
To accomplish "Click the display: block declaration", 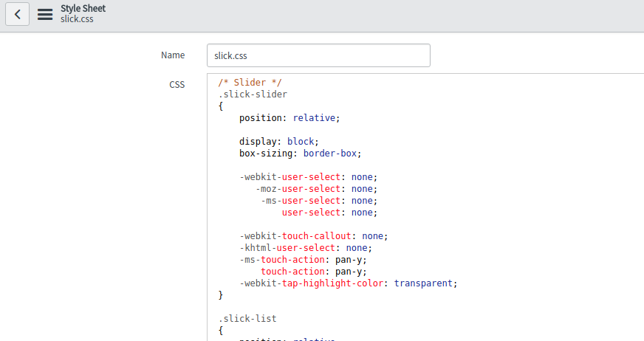I will pyautogui.click(x=279, y=142).
